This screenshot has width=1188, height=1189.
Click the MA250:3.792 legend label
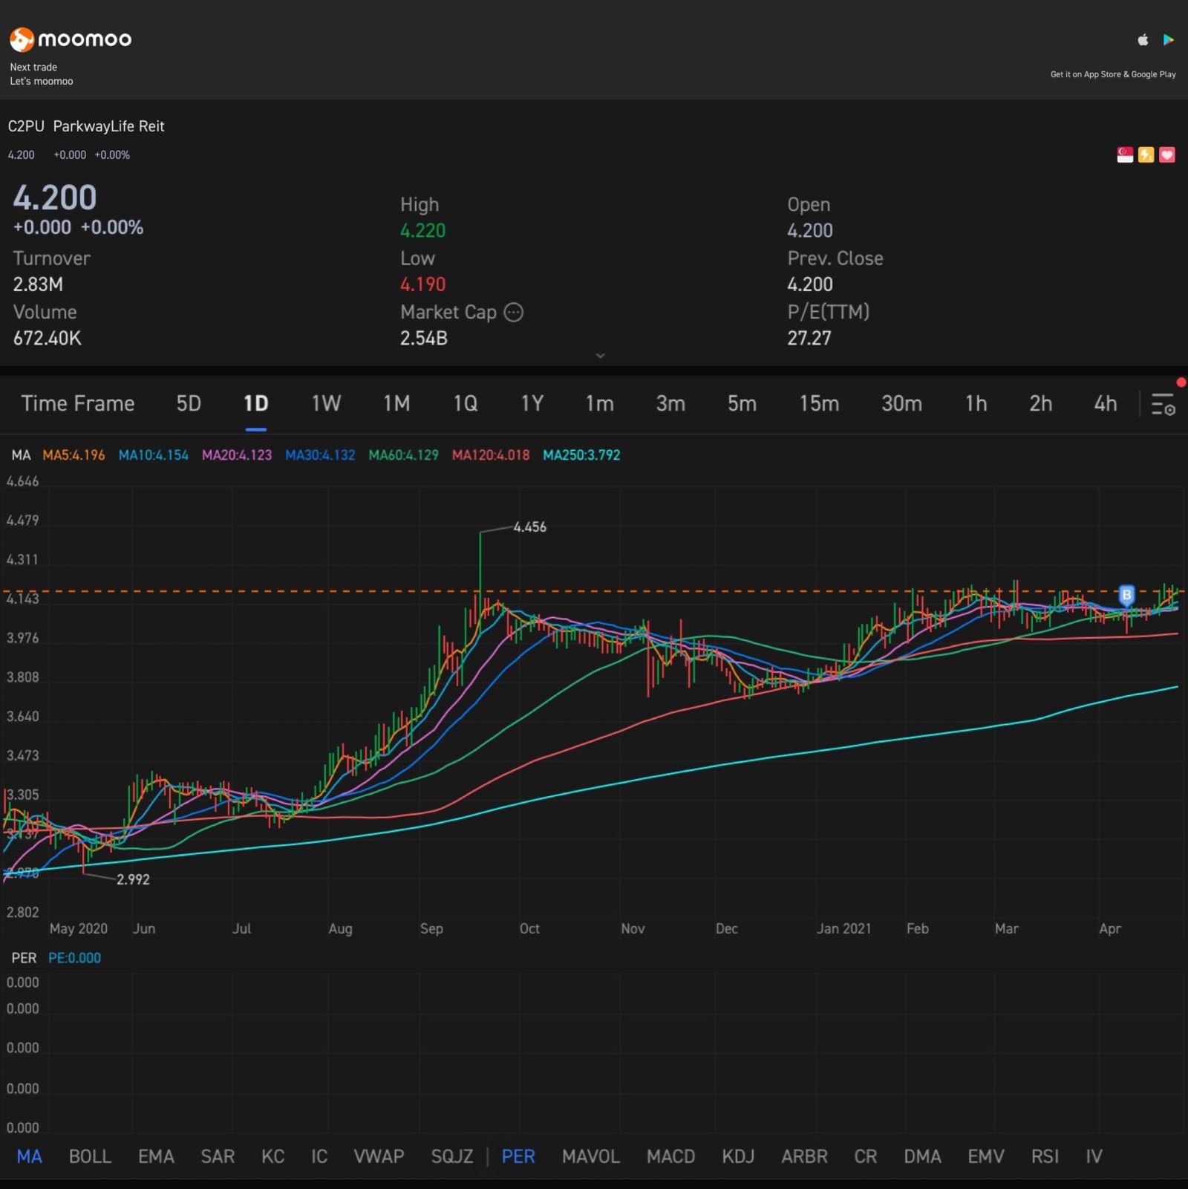[581, 455]
